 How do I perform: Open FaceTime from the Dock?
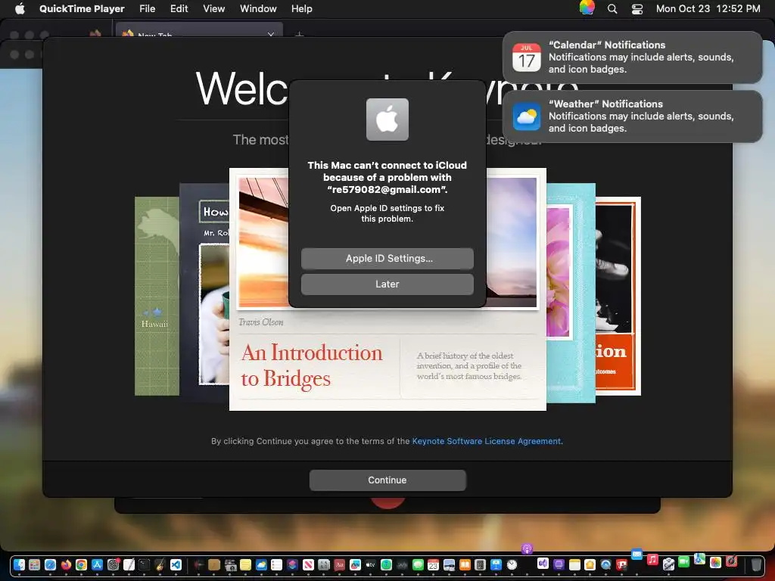(x=683, y=561)
